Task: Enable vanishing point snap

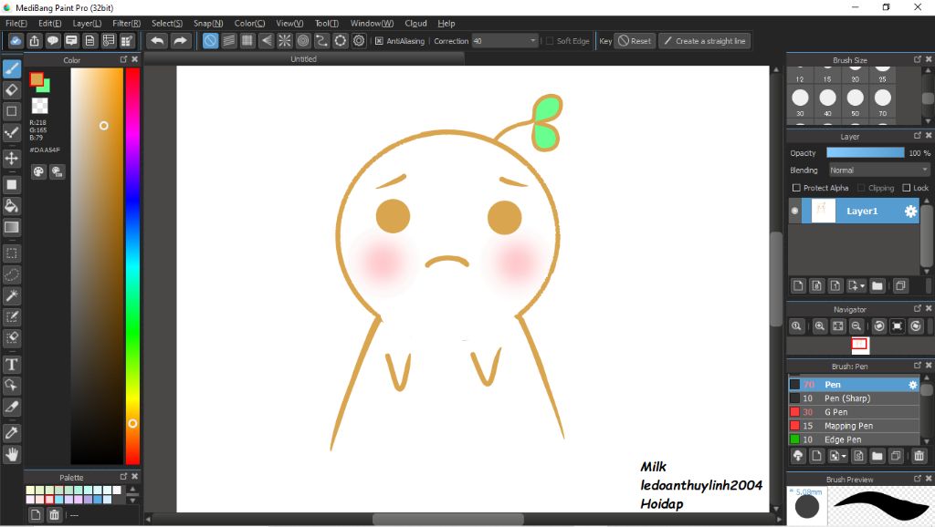Action: pos(266,41)
